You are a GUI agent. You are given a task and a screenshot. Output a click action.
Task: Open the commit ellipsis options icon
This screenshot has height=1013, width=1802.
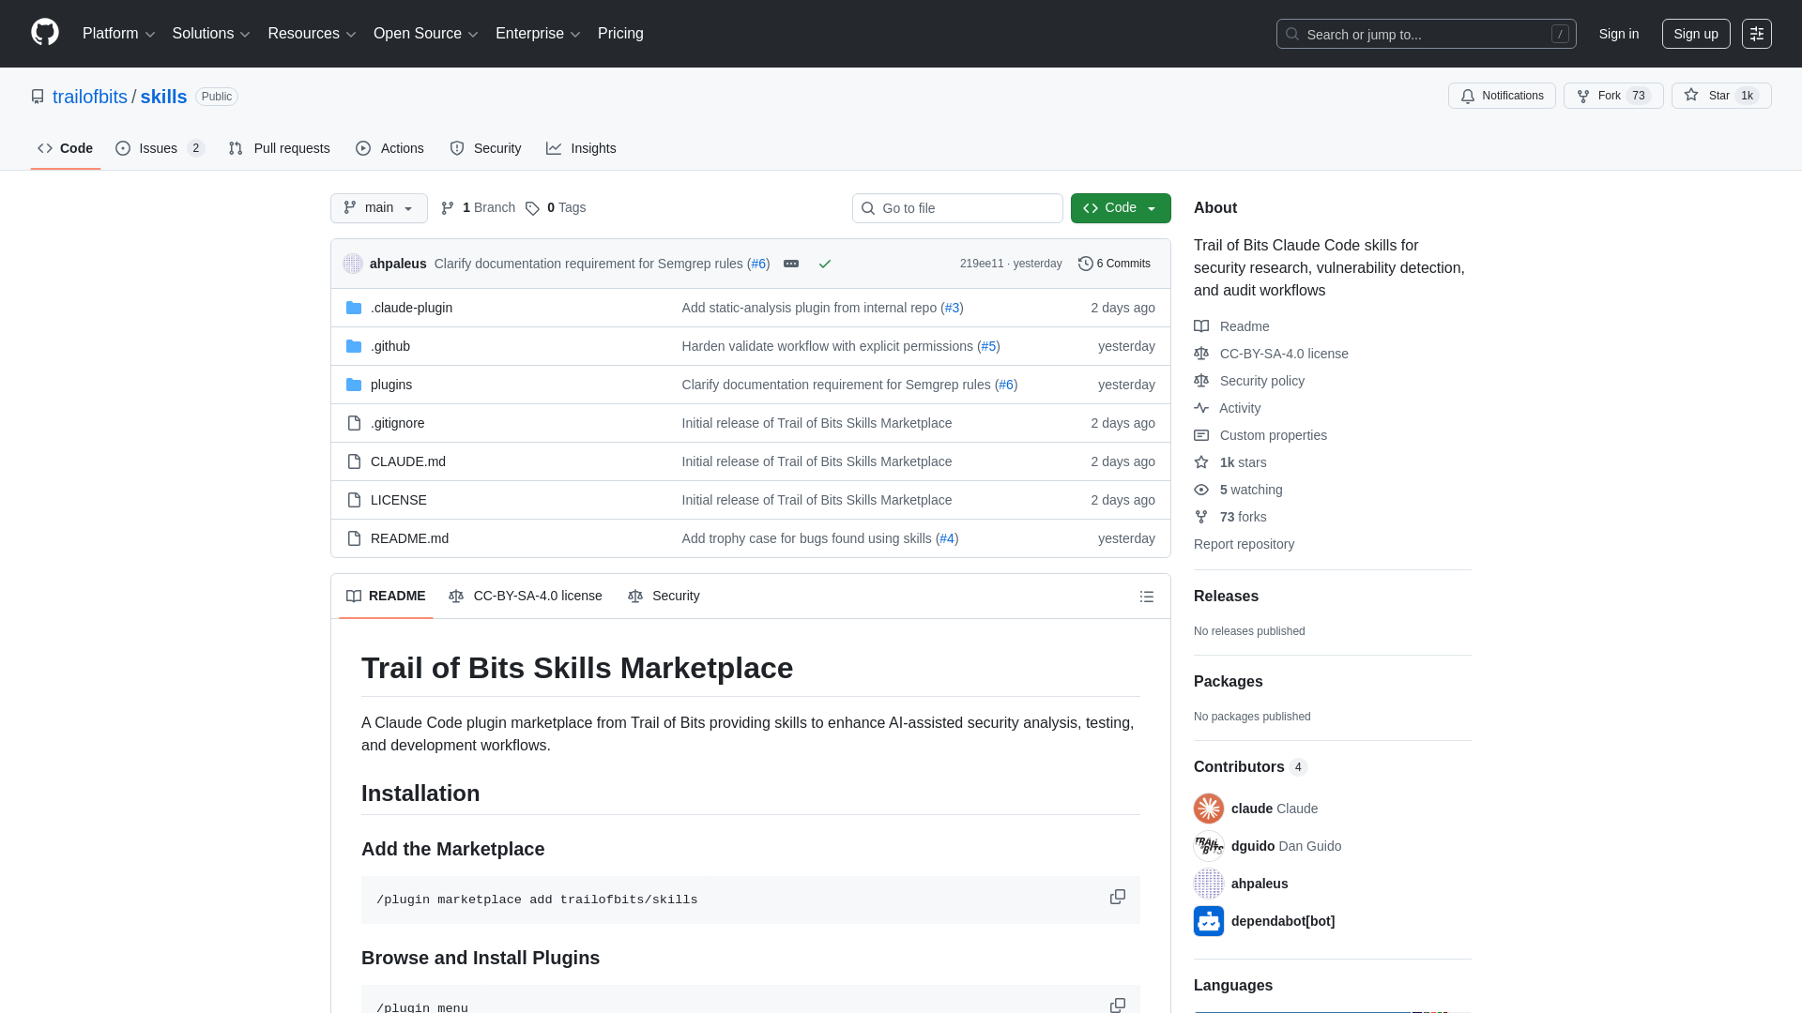pyautogui.click(x=791, y=264)
